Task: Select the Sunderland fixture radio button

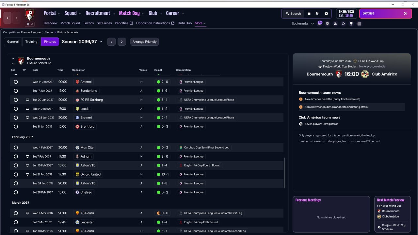Action: tap(16, 91)
